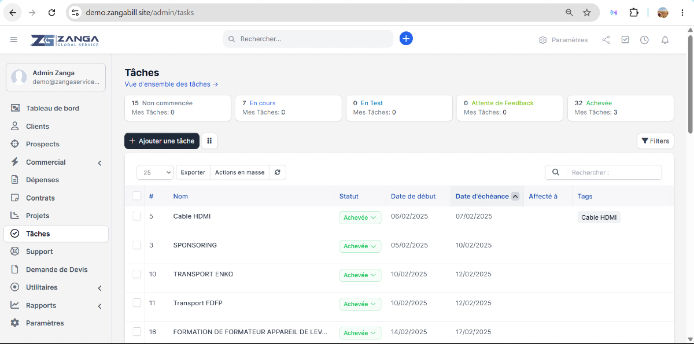Toggle the hamburger sidebar menu icon
694x344 pixels.
(x=13, y=39)
